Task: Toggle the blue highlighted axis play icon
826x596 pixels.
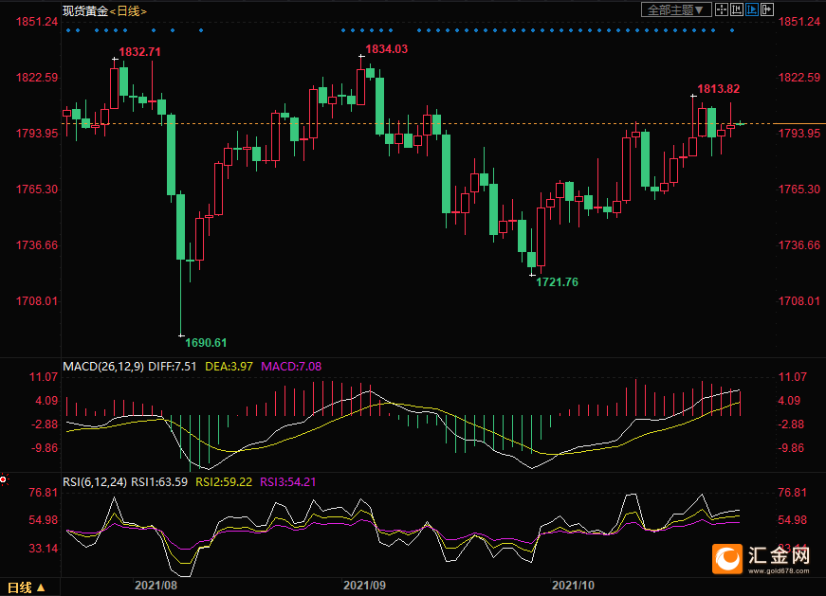Action: tap(752, 9)
